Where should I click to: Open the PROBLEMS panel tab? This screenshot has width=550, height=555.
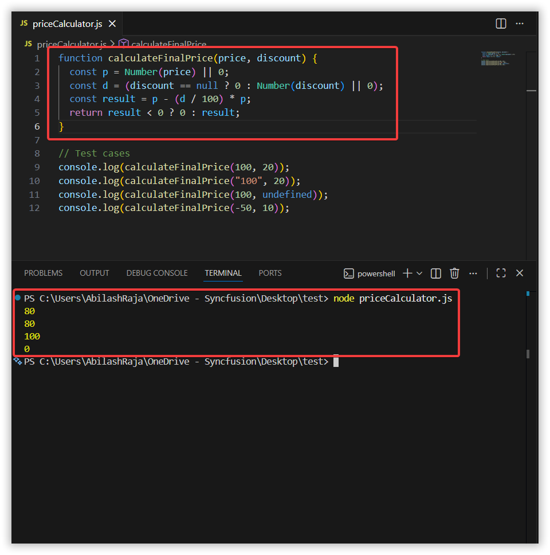(x=43, y=273)
